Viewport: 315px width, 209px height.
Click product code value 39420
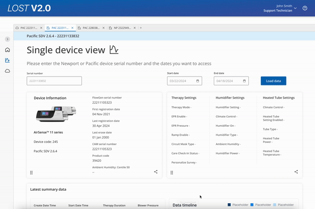click(97, 160)
